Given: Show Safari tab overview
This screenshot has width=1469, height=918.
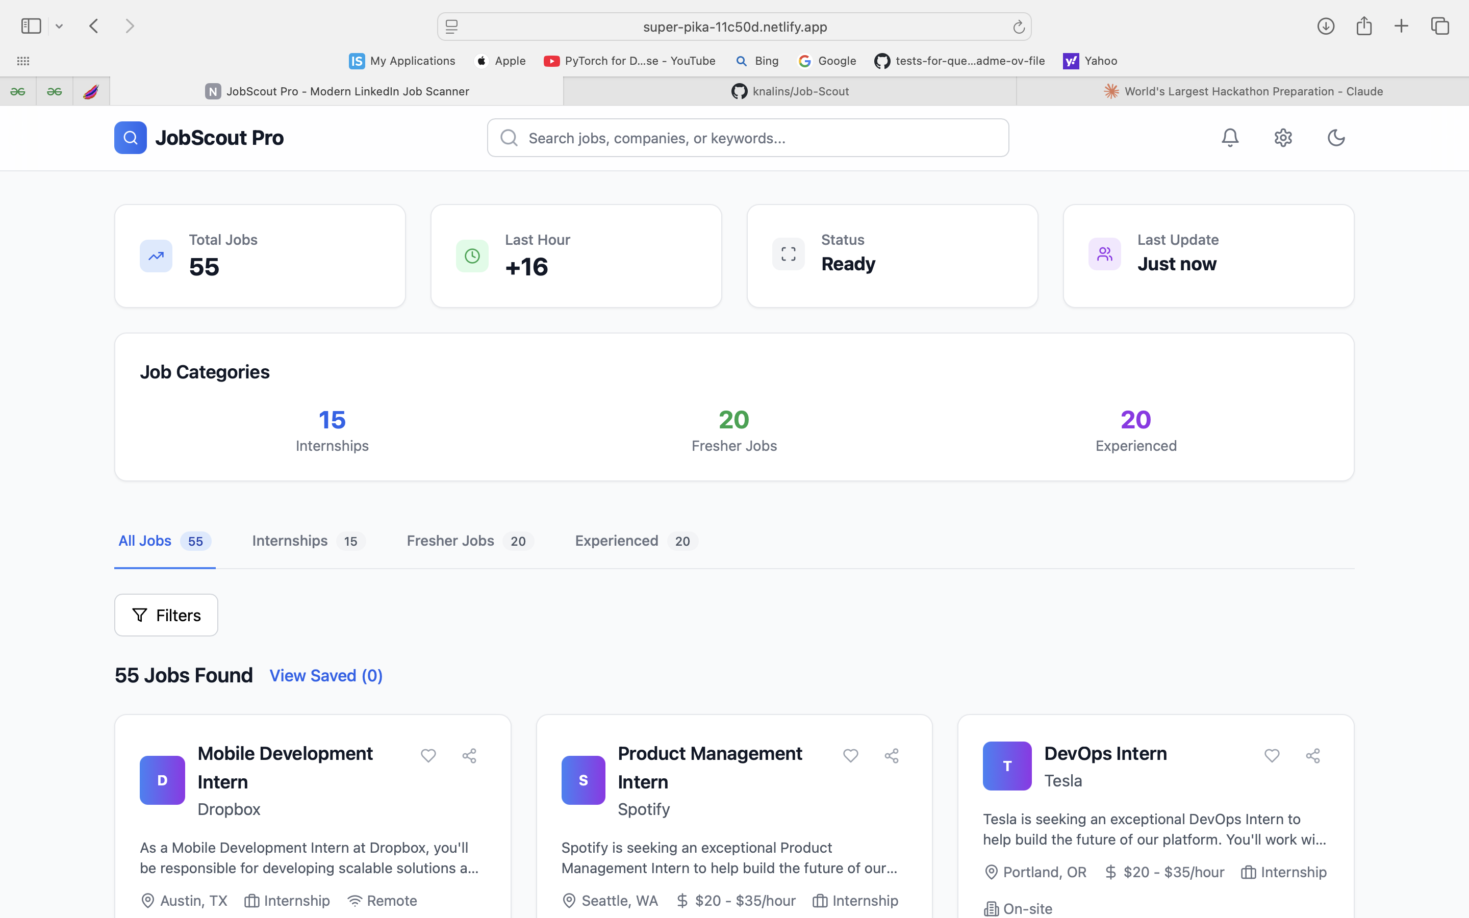Looking at the screenshot, I should pos(1440,26).
